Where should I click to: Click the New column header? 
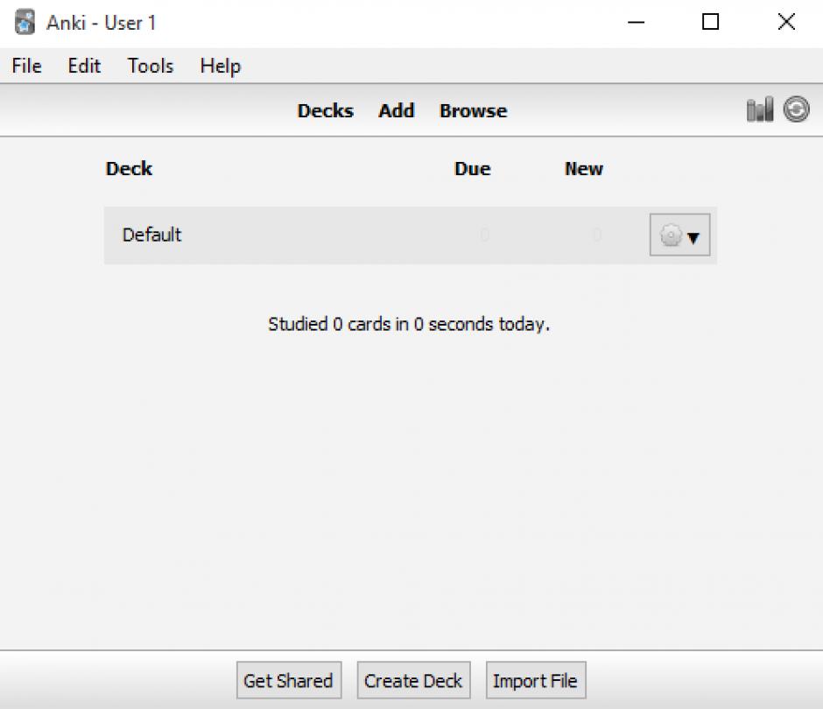[x=584, y=168]
